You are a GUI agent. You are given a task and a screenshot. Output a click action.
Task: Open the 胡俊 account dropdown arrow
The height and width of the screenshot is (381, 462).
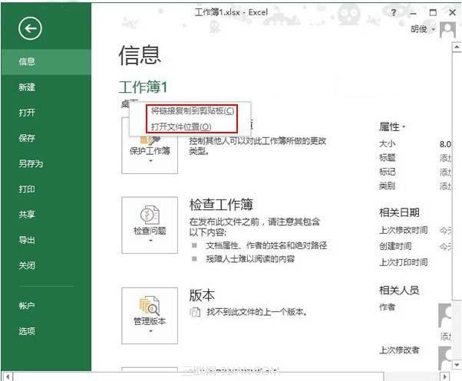click(x=434, y=29)
